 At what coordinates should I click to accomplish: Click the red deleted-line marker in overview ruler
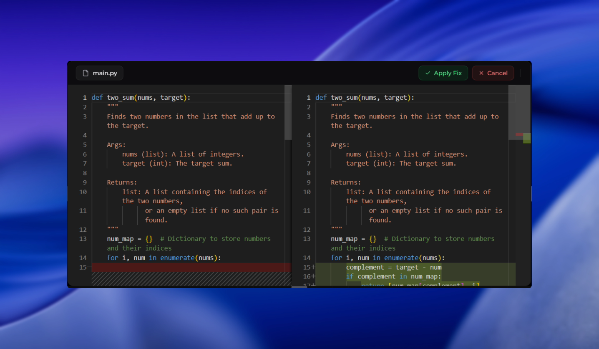(519, 134)
